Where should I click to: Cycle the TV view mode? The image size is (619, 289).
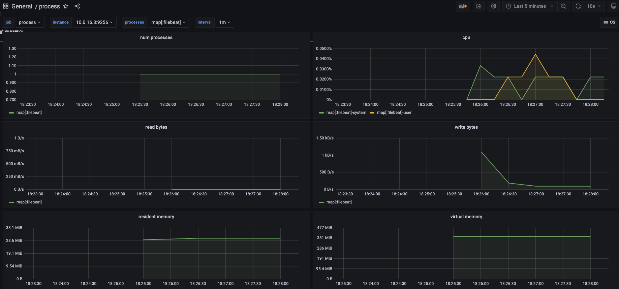[613, 6]
